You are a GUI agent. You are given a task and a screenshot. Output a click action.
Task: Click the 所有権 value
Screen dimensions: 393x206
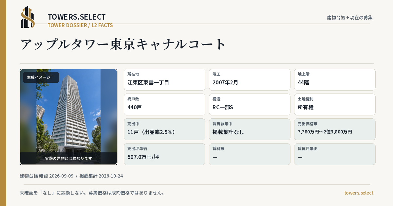tap(306, 107)
